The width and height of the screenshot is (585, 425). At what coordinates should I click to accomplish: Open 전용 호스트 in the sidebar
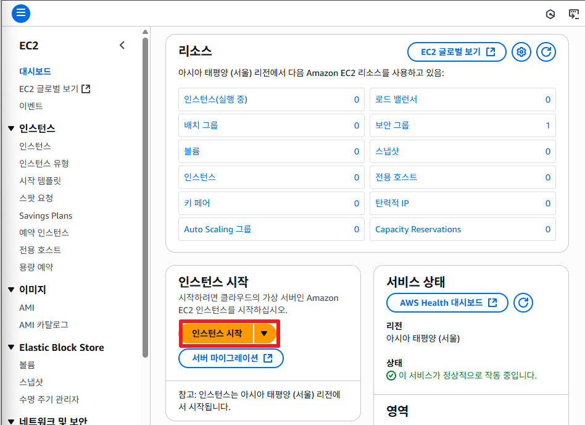click(x=40, y=250)
